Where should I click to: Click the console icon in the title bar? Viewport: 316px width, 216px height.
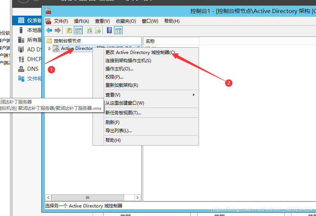(x=48, y=11)
